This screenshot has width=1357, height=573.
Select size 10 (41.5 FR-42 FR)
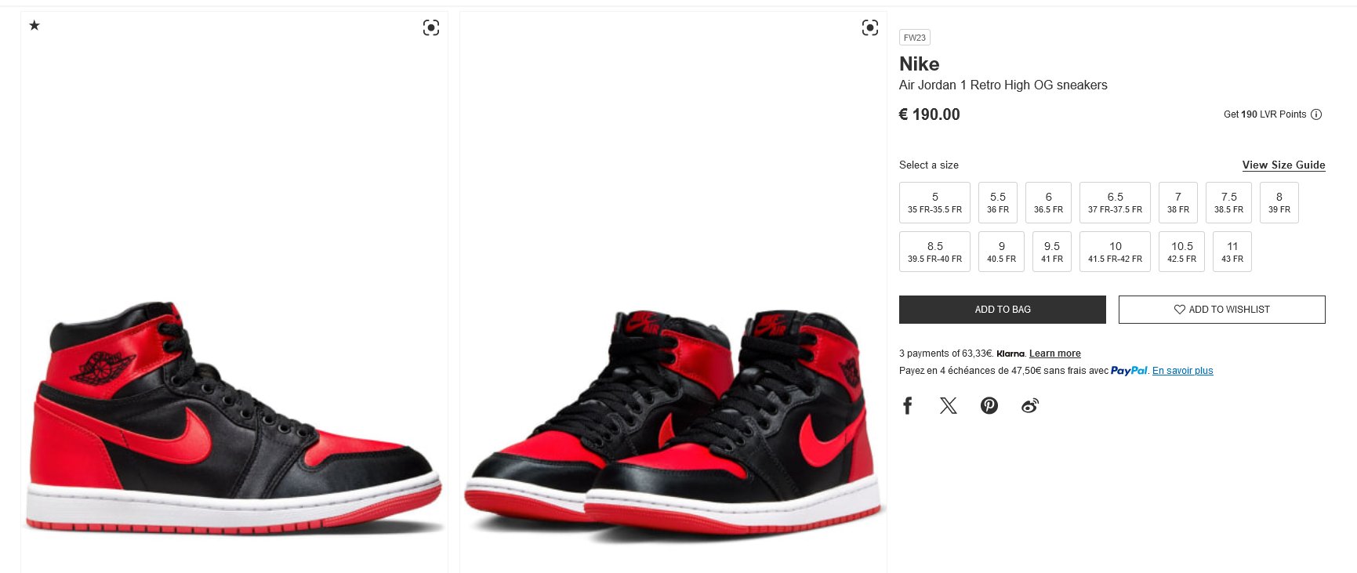point(1115,252)
